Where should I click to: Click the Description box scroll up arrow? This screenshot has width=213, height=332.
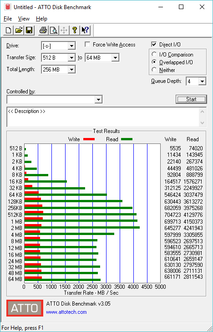pyautogui.click(x=202, y=112)
